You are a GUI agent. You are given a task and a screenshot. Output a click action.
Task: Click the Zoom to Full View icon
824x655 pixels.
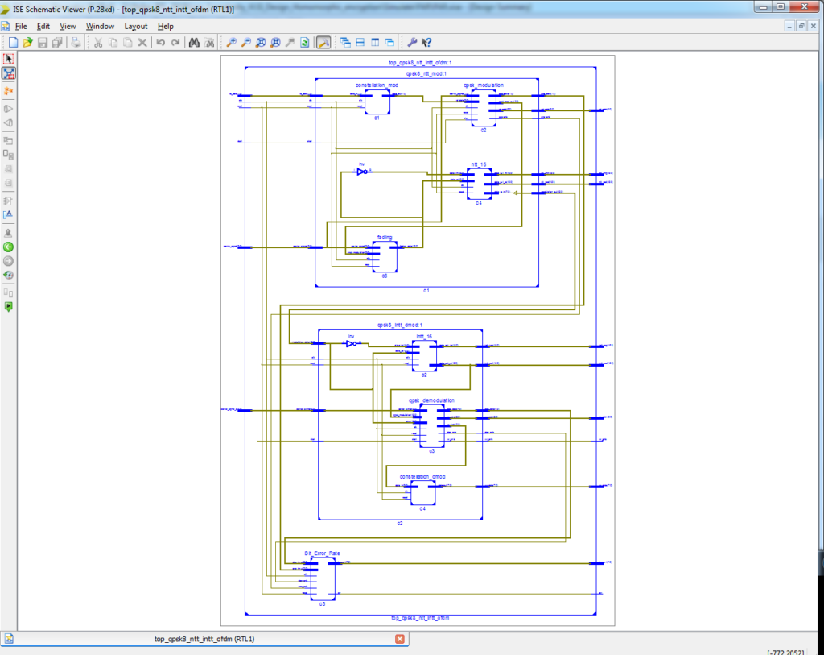click(260, 42)
